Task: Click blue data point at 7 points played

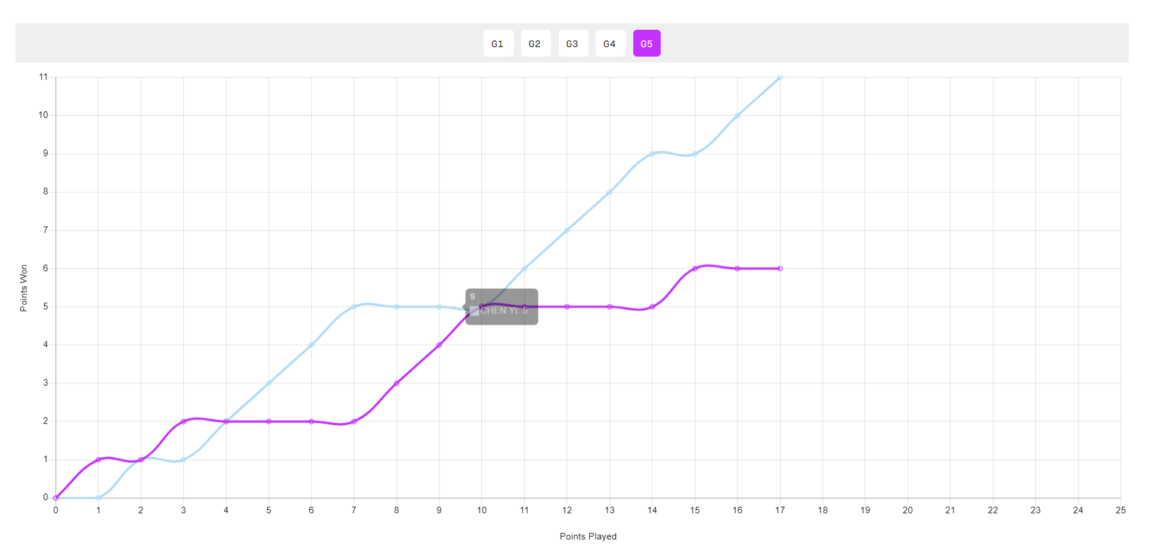Action: pyautogui.click(x=354, y=307)
